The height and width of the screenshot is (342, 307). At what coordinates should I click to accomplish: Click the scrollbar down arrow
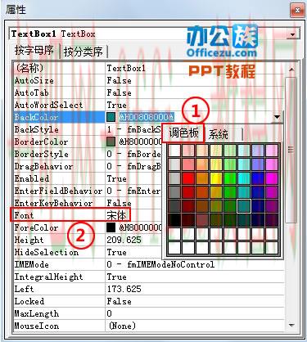291,325
